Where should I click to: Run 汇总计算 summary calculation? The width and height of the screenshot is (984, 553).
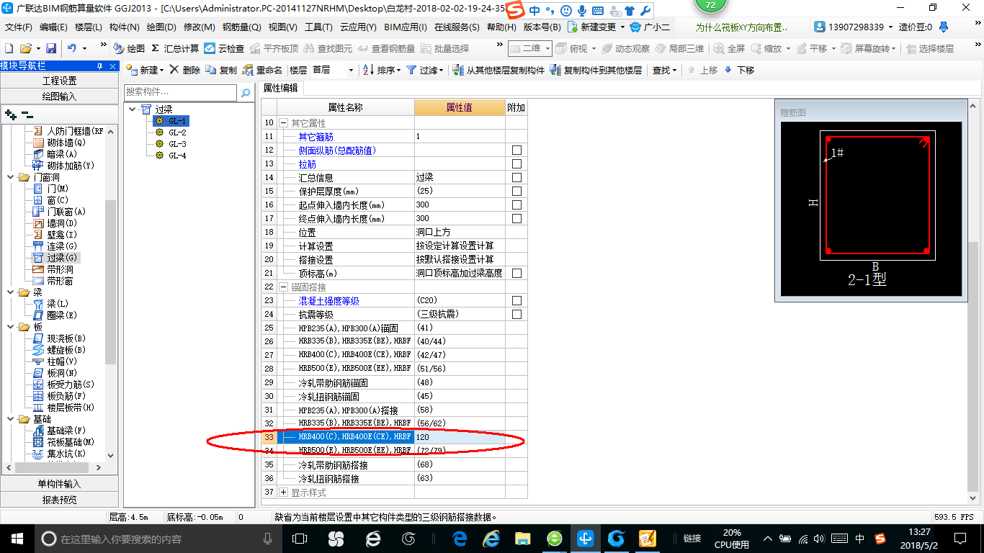175,48
